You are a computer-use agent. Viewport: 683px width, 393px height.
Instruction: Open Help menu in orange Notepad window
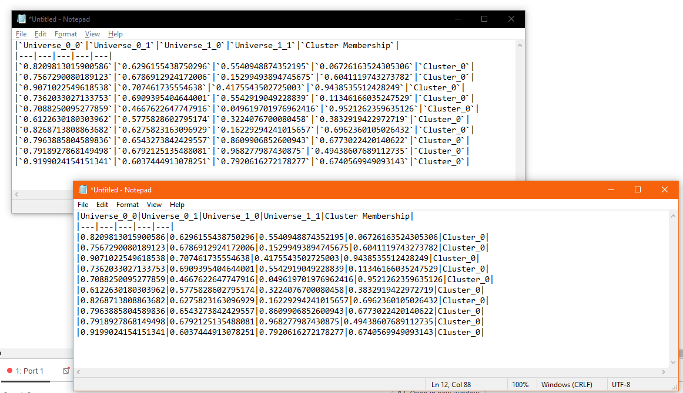(177, 205)
